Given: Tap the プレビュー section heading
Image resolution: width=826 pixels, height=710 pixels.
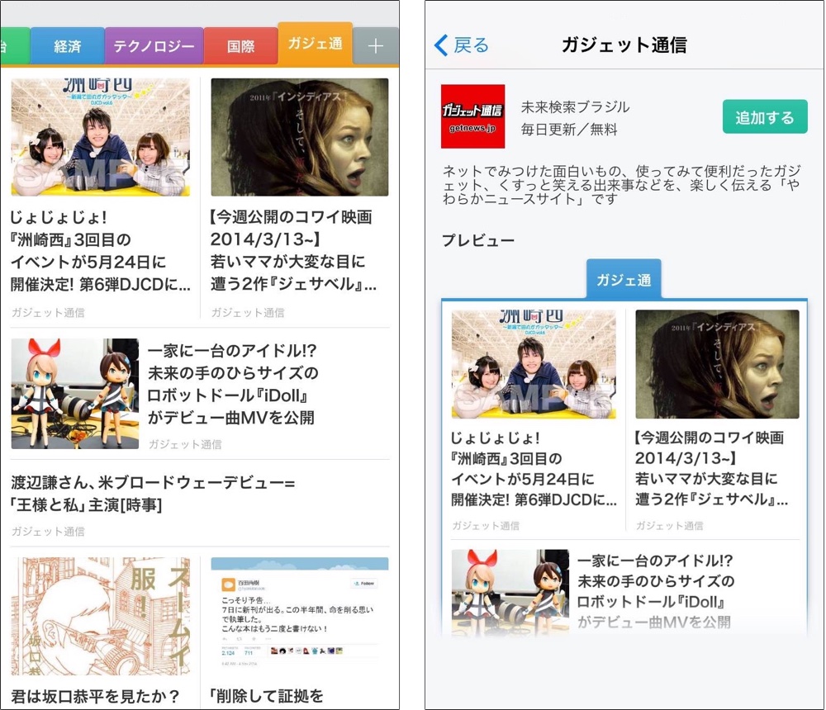Looking at the screenshot, I should coord(477,240).
